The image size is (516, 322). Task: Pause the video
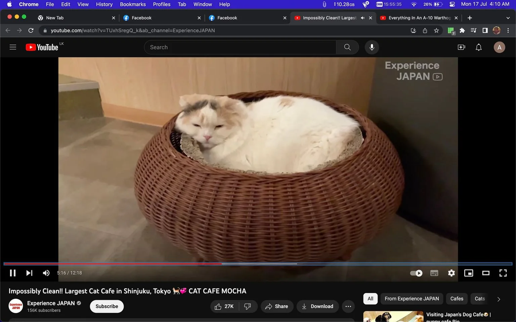[x=13, y=273]
